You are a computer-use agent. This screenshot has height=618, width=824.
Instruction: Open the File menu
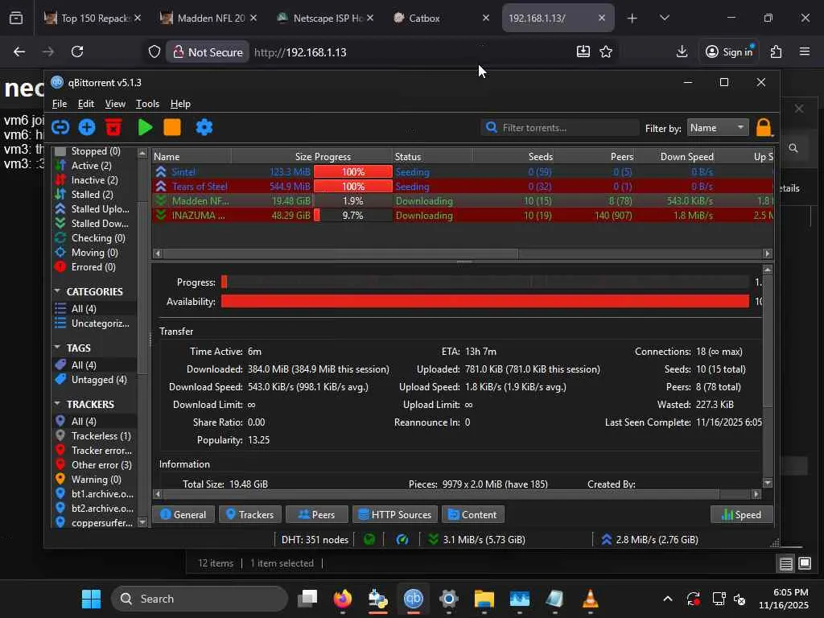(60, 104)
